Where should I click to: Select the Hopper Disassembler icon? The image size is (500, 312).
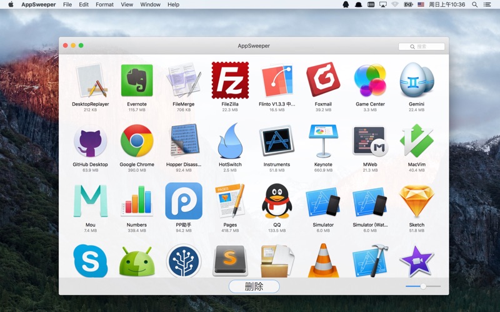(x=184, y=141)
